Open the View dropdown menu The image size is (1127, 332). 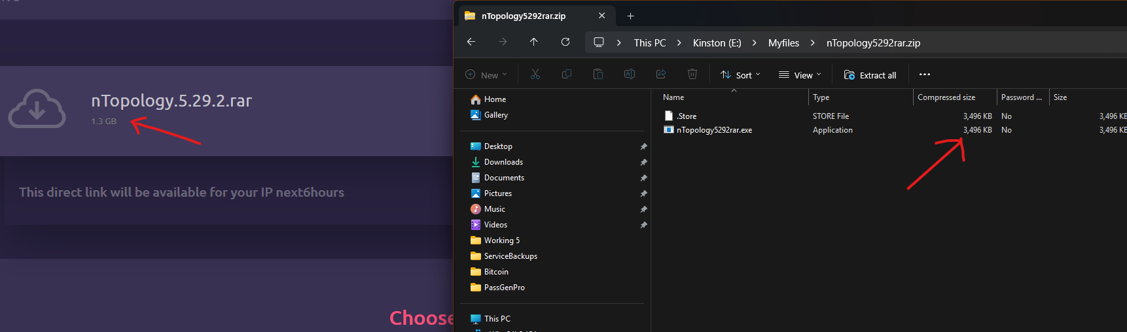[800, 75]
